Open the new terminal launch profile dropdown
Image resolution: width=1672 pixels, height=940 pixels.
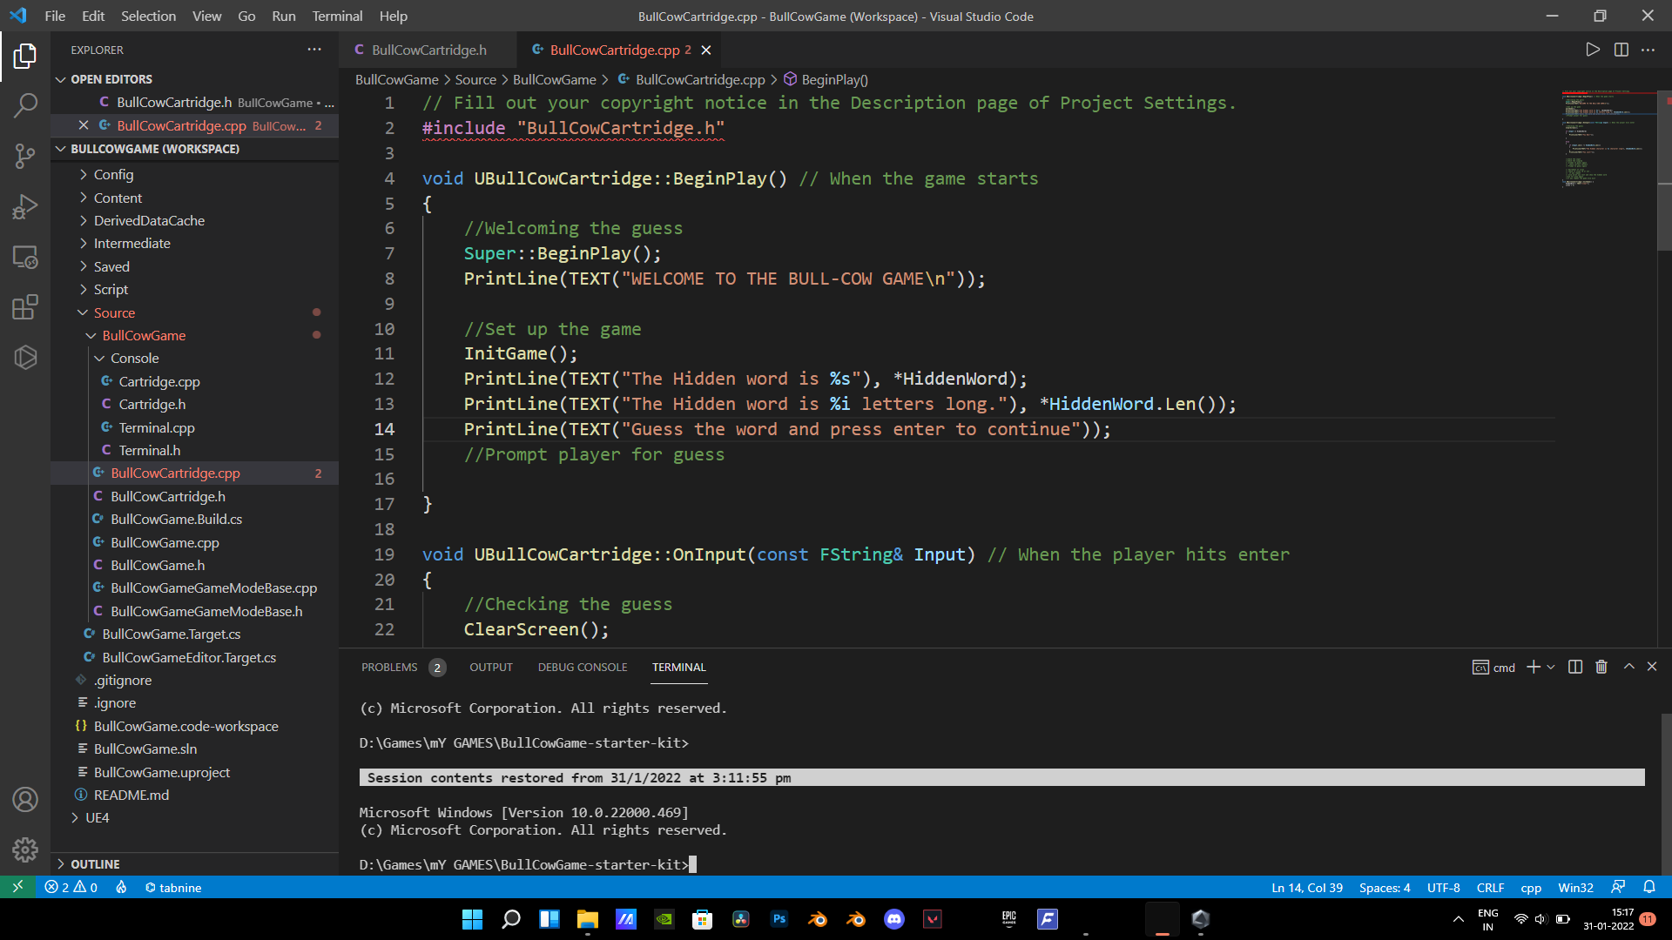coord(1551,667)
